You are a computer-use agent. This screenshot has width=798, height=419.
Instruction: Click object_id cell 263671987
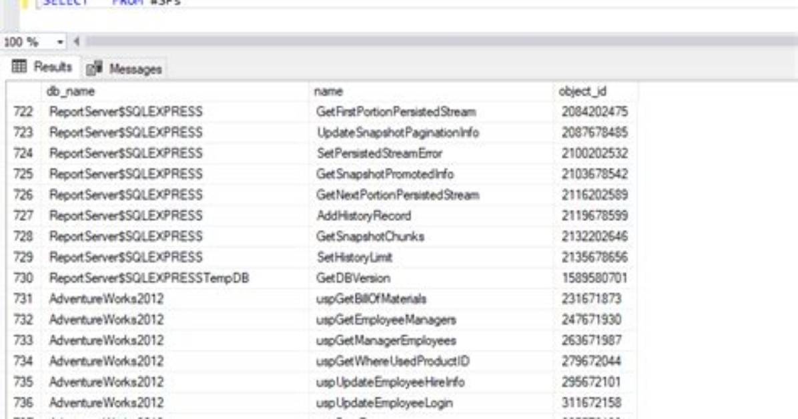[x=595, y=340]
